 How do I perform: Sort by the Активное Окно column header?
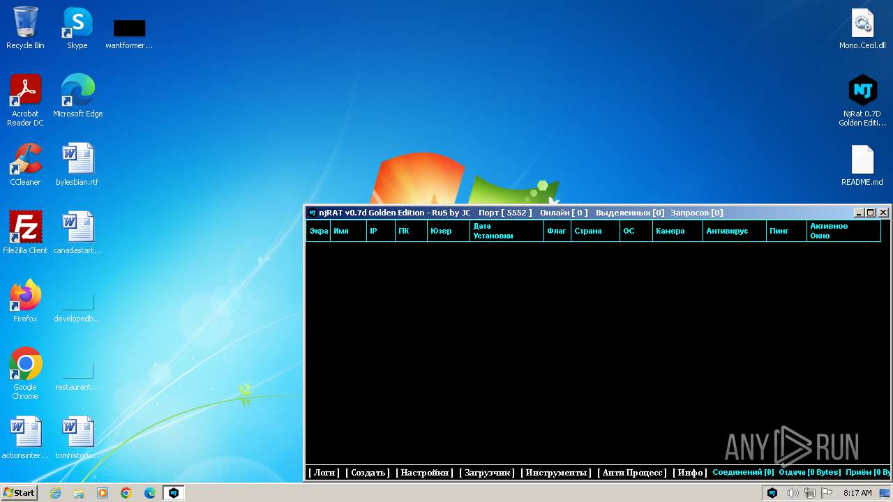point(844,231)
